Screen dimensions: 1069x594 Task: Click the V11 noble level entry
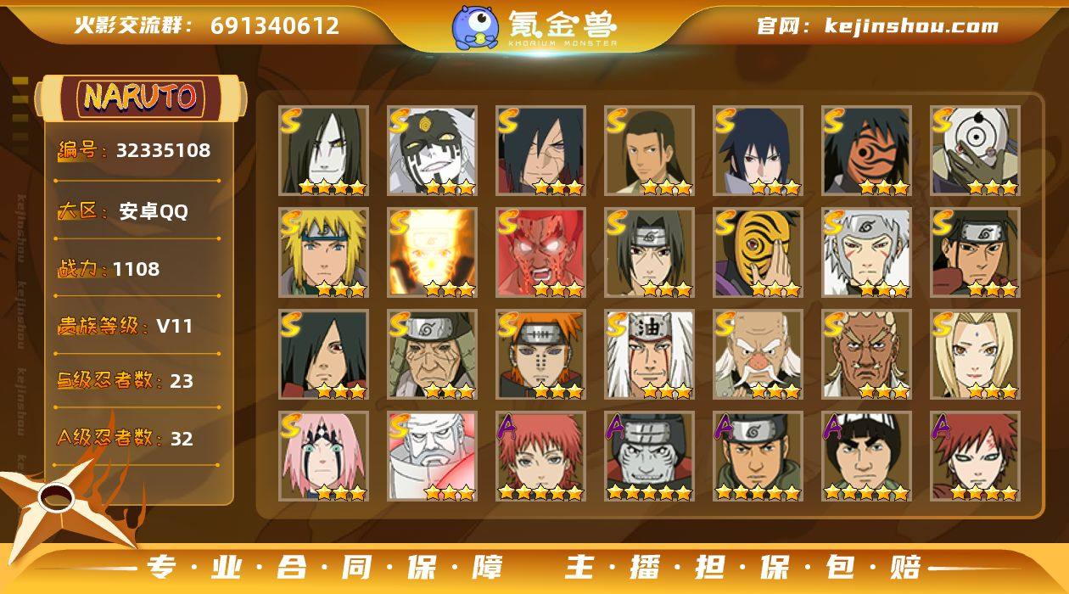(126, 326)
